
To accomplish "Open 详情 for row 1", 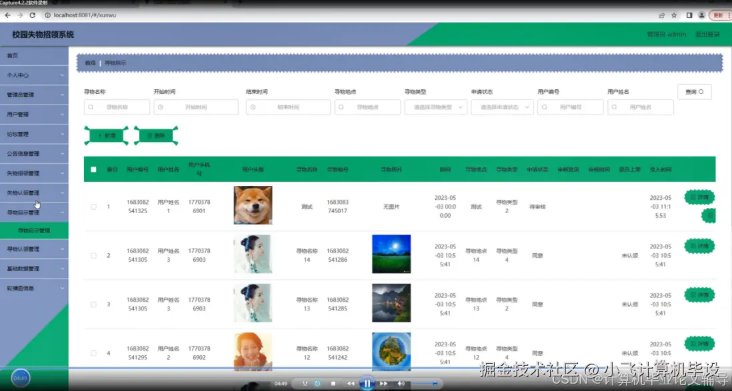I will pos(699,197).
